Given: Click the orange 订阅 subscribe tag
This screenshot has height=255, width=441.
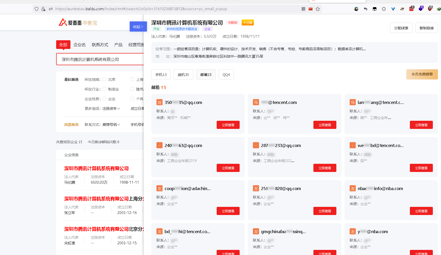Looking at the screenshot, I should click(x=248, y=22).
